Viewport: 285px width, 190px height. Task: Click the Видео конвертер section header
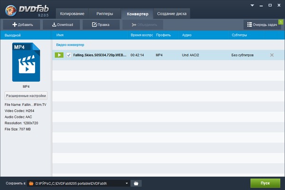pyautogui.click(x=70, y=45)
